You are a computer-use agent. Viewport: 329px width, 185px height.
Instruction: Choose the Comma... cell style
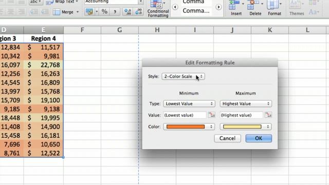click(x=196, y=11)
